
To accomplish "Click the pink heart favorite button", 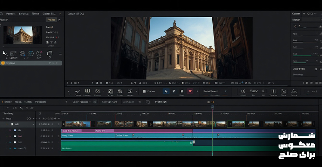I will pos(190,91).
